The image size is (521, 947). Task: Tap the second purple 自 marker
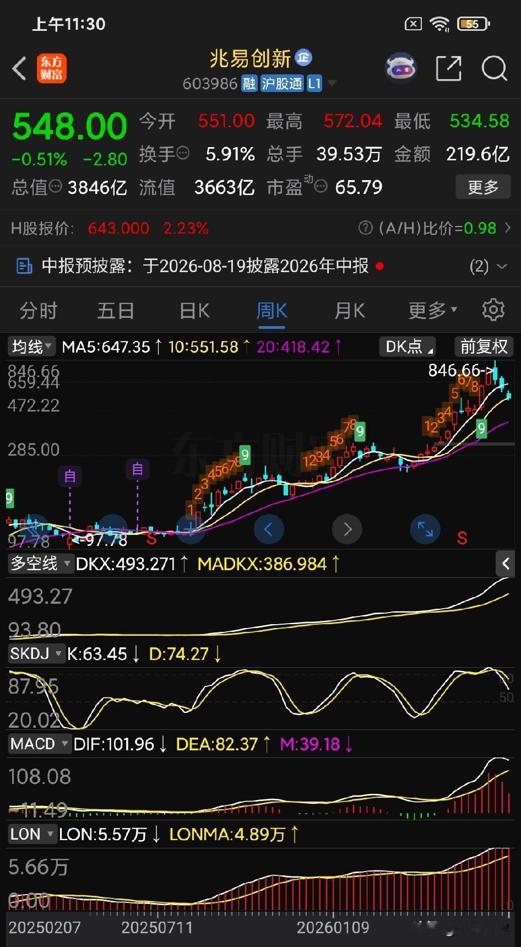[x=137, y=469]
